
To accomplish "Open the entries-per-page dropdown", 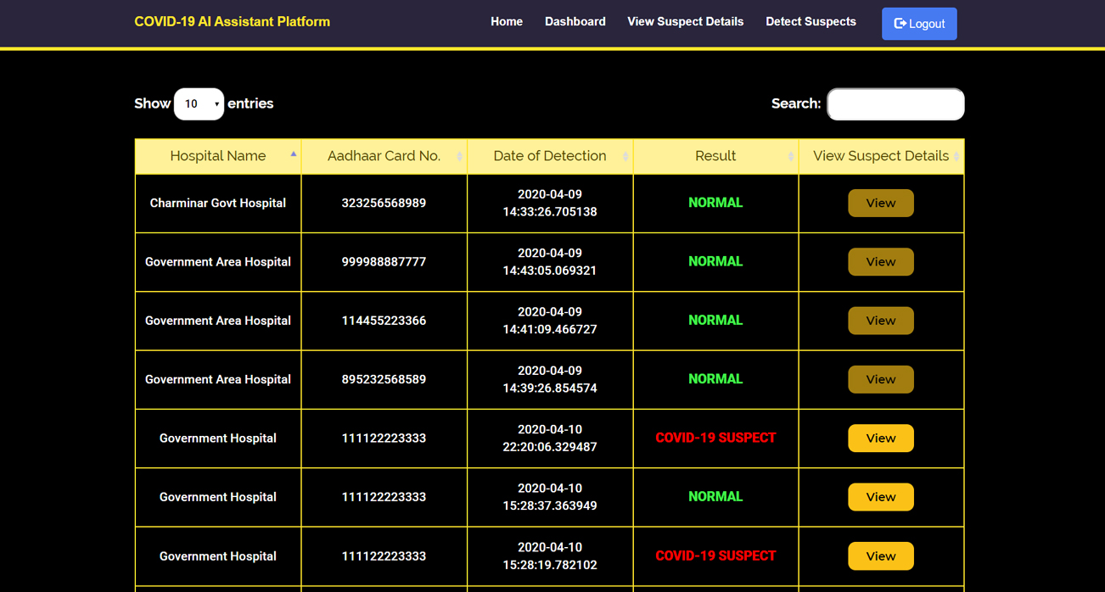I will click(x=199, y=104).
